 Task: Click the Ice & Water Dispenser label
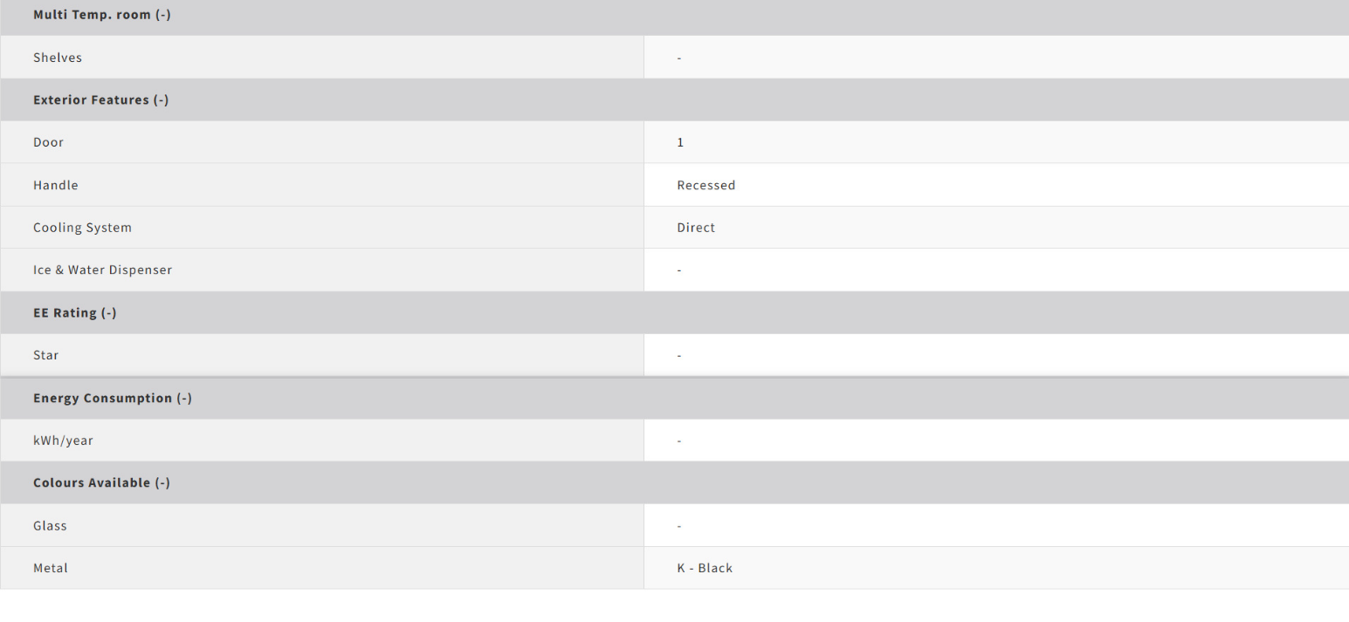tap(102, 270)
